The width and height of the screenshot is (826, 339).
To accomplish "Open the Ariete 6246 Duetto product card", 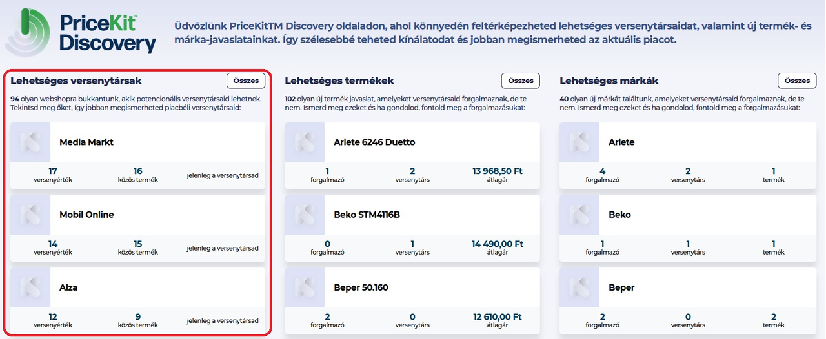I will (413, 155).
